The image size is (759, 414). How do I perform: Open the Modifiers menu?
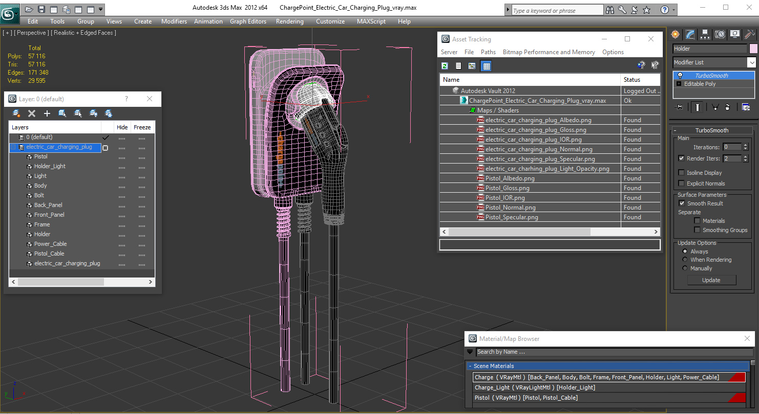click(174, 21)
